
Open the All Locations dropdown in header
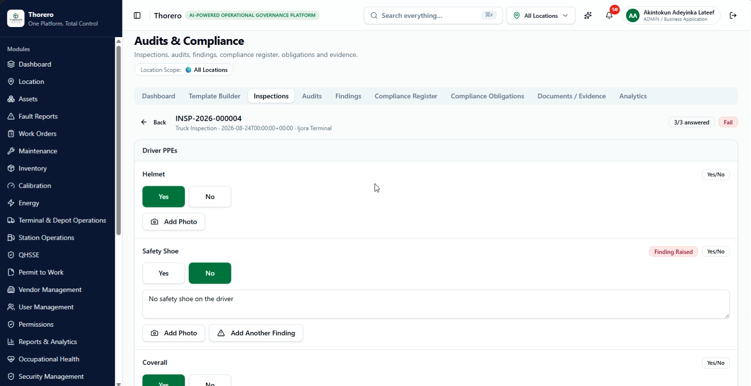tap(541, 15)
